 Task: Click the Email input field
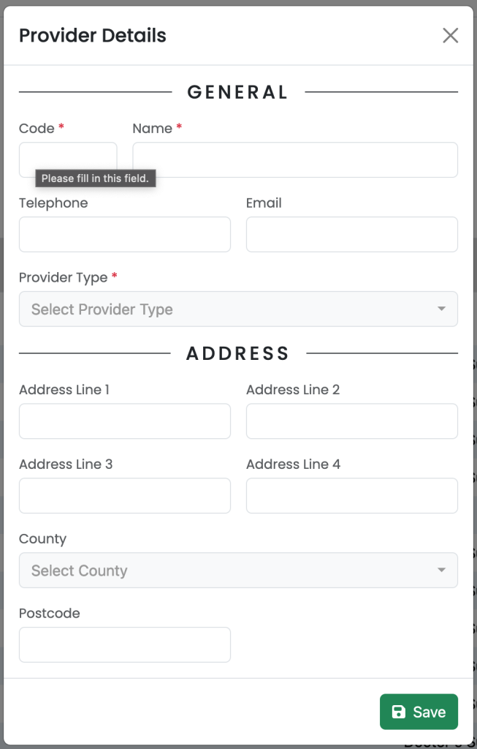(352, 235)
